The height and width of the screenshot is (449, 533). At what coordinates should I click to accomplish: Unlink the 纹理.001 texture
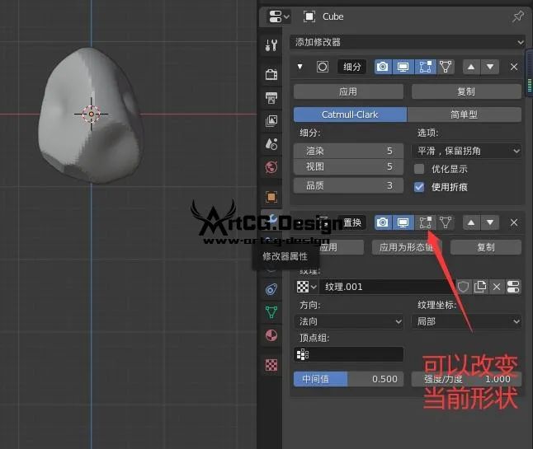tap(497, 287)
